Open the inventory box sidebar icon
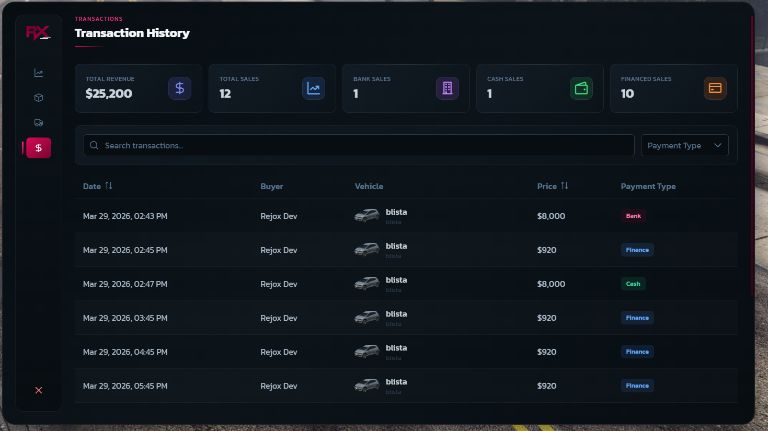Viewport: 768px width, 431px height. [x=39, y=98]
